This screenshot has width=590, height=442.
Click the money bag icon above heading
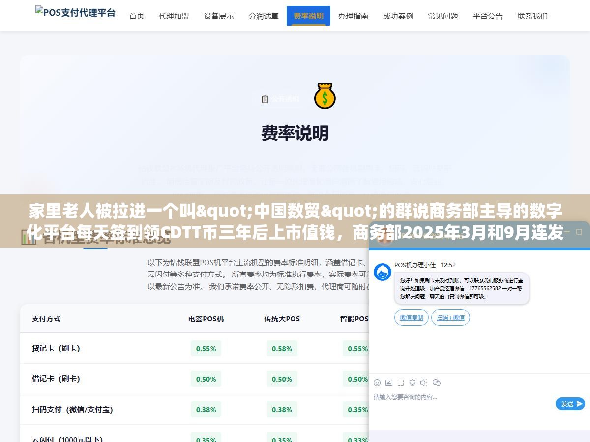324,96
